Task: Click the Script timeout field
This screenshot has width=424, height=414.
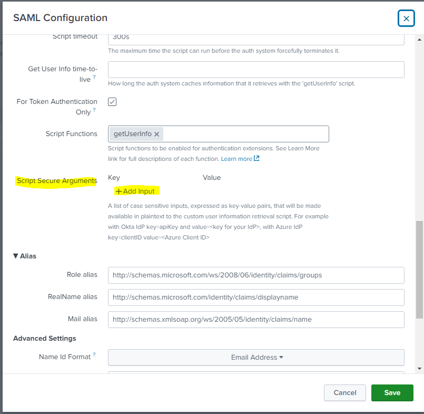Action: click(256, 38)
